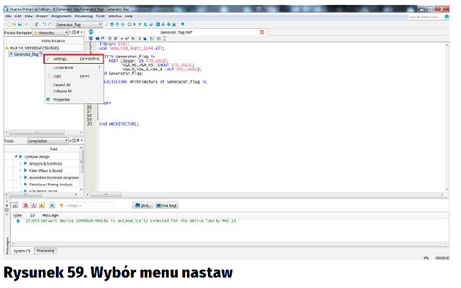Click the play icon next to Fitter (Place & Route)
This screenshot has width=461, height=288.
pos(26,170)
